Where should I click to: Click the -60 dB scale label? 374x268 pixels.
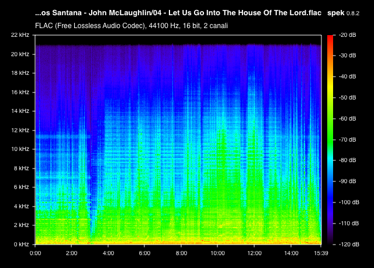click(x=348, y=118)
